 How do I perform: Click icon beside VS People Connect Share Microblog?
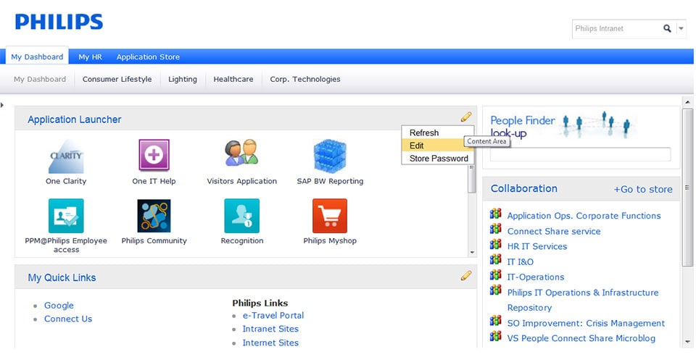495,336
